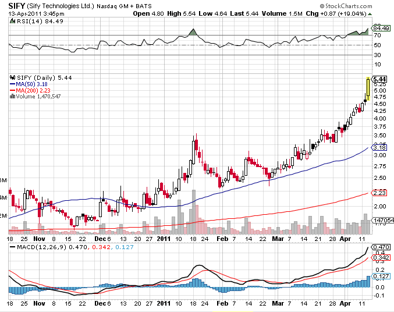The image size is (394, 312).
Task: Open the StockCharts.com copyright link
Action: 346,6
